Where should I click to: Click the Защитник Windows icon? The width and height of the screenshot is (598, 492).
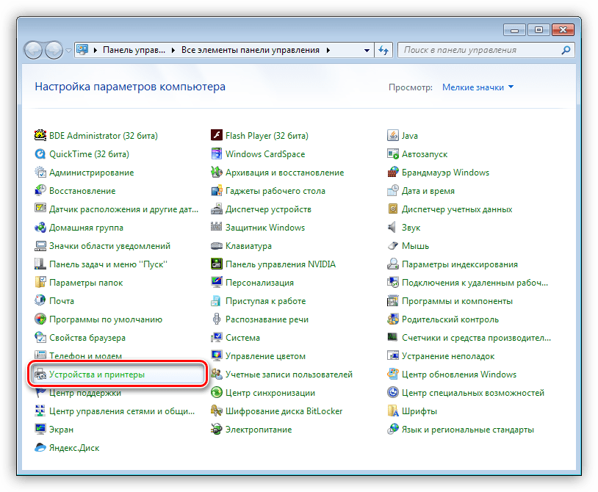coord(217,228)
